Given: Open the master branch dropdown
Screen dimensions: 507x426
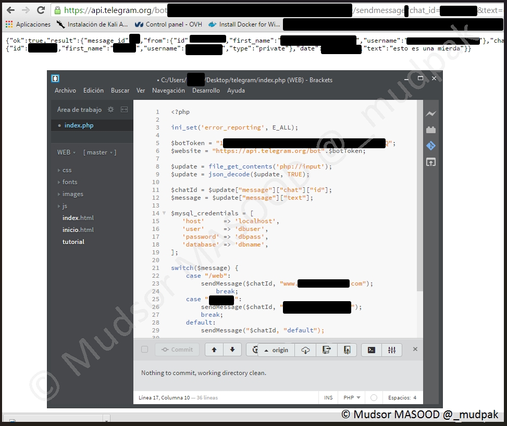Looking at the screenshot, I should point(100,152).
